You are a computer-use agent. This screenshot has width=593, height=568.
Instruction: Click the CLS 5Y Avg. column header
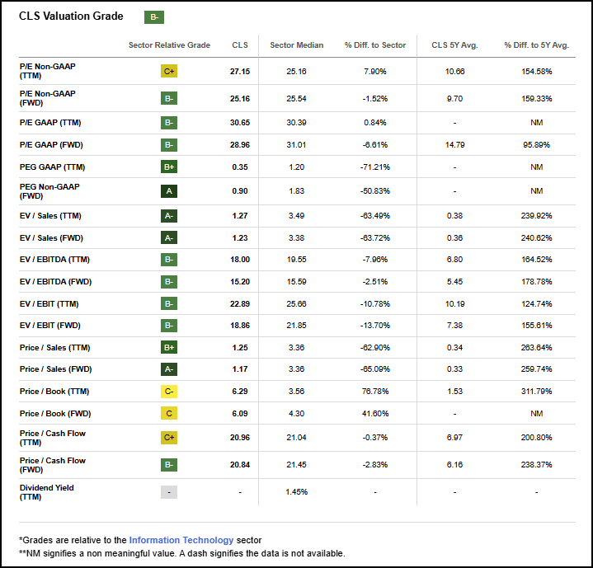[454, 45]
